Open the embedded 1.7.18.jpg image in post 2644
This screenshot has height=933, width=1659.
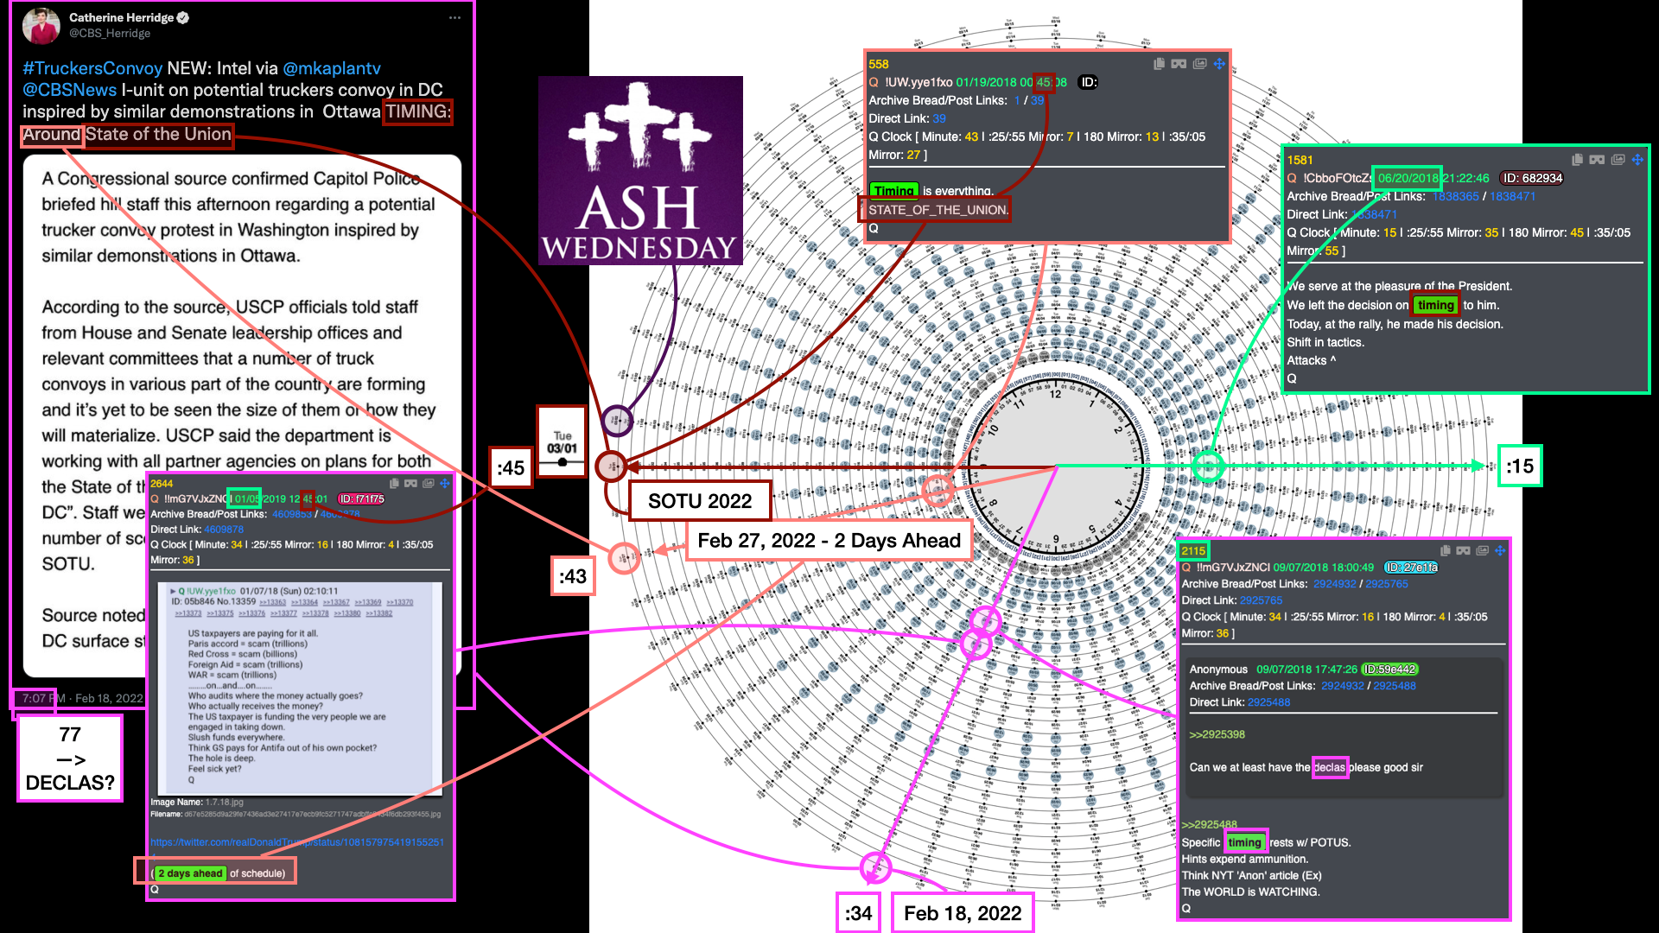300,689
